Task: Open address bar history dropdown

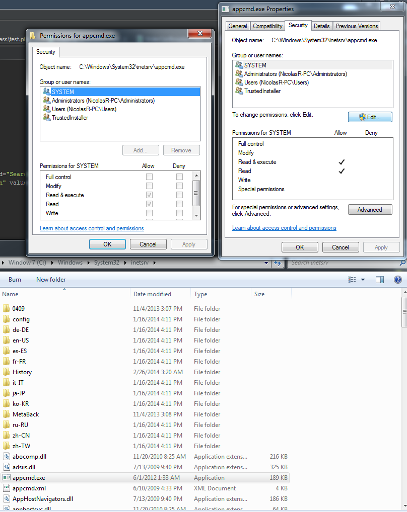Action: (266, 263)
